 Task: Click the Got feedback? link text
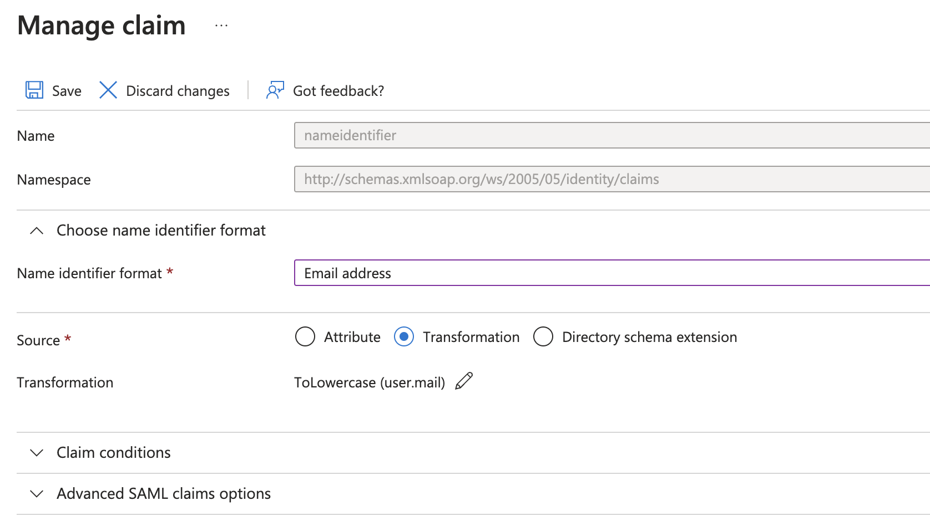click(x=338, y=91)
